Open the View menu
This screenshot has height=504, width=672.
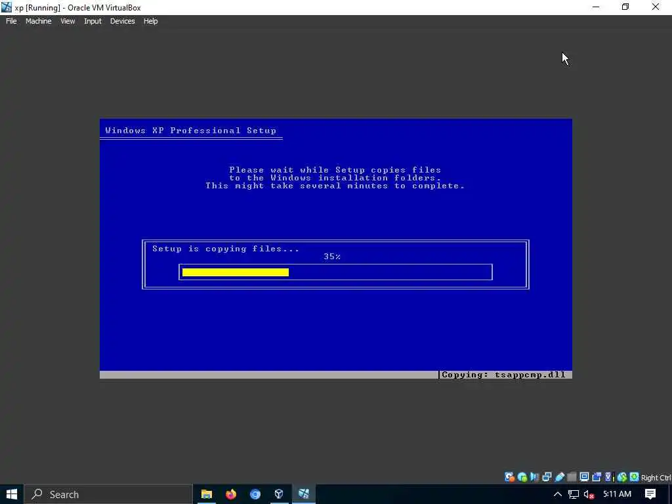(68, 21)
